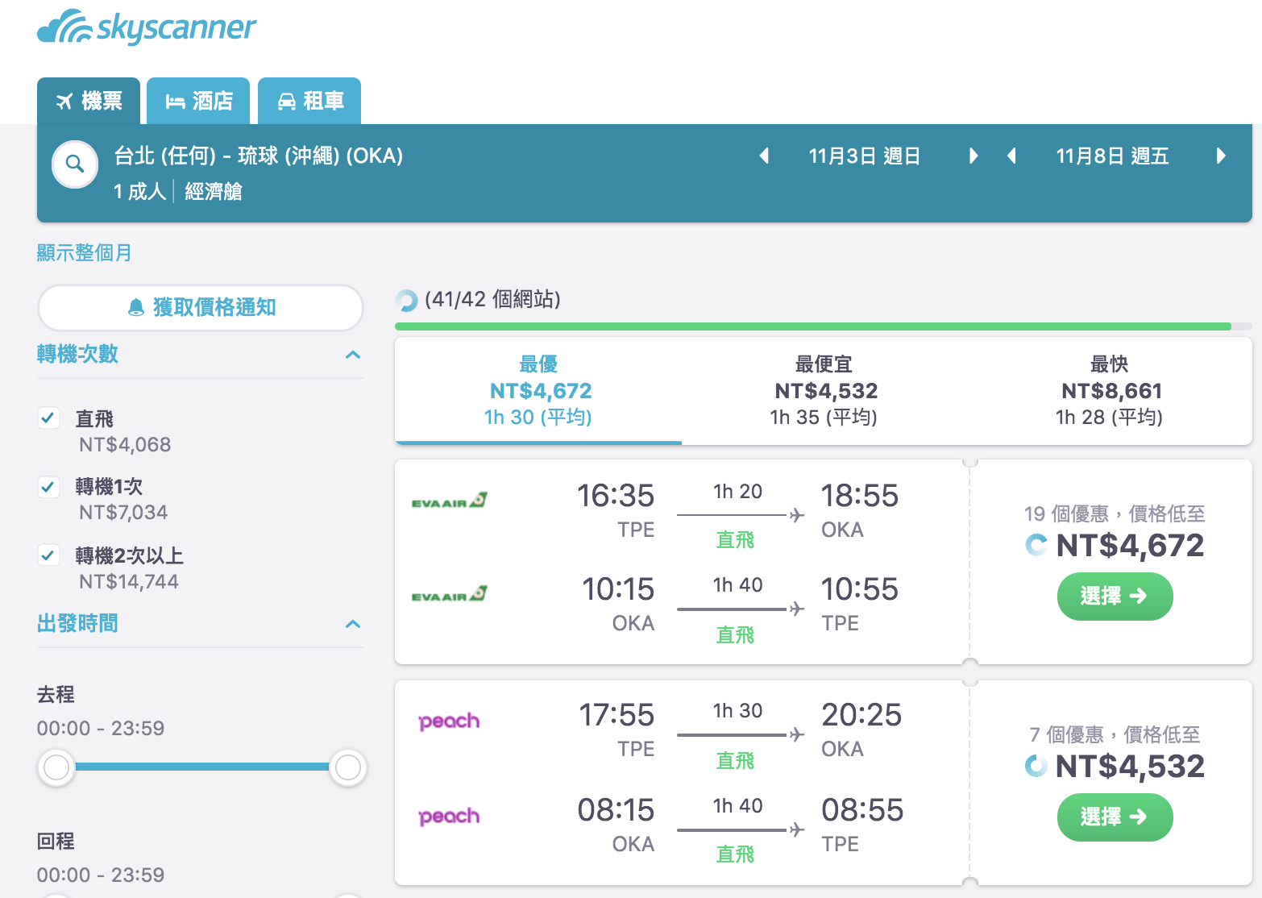Click 顯示整個月 link

click(x=84, y=253)
